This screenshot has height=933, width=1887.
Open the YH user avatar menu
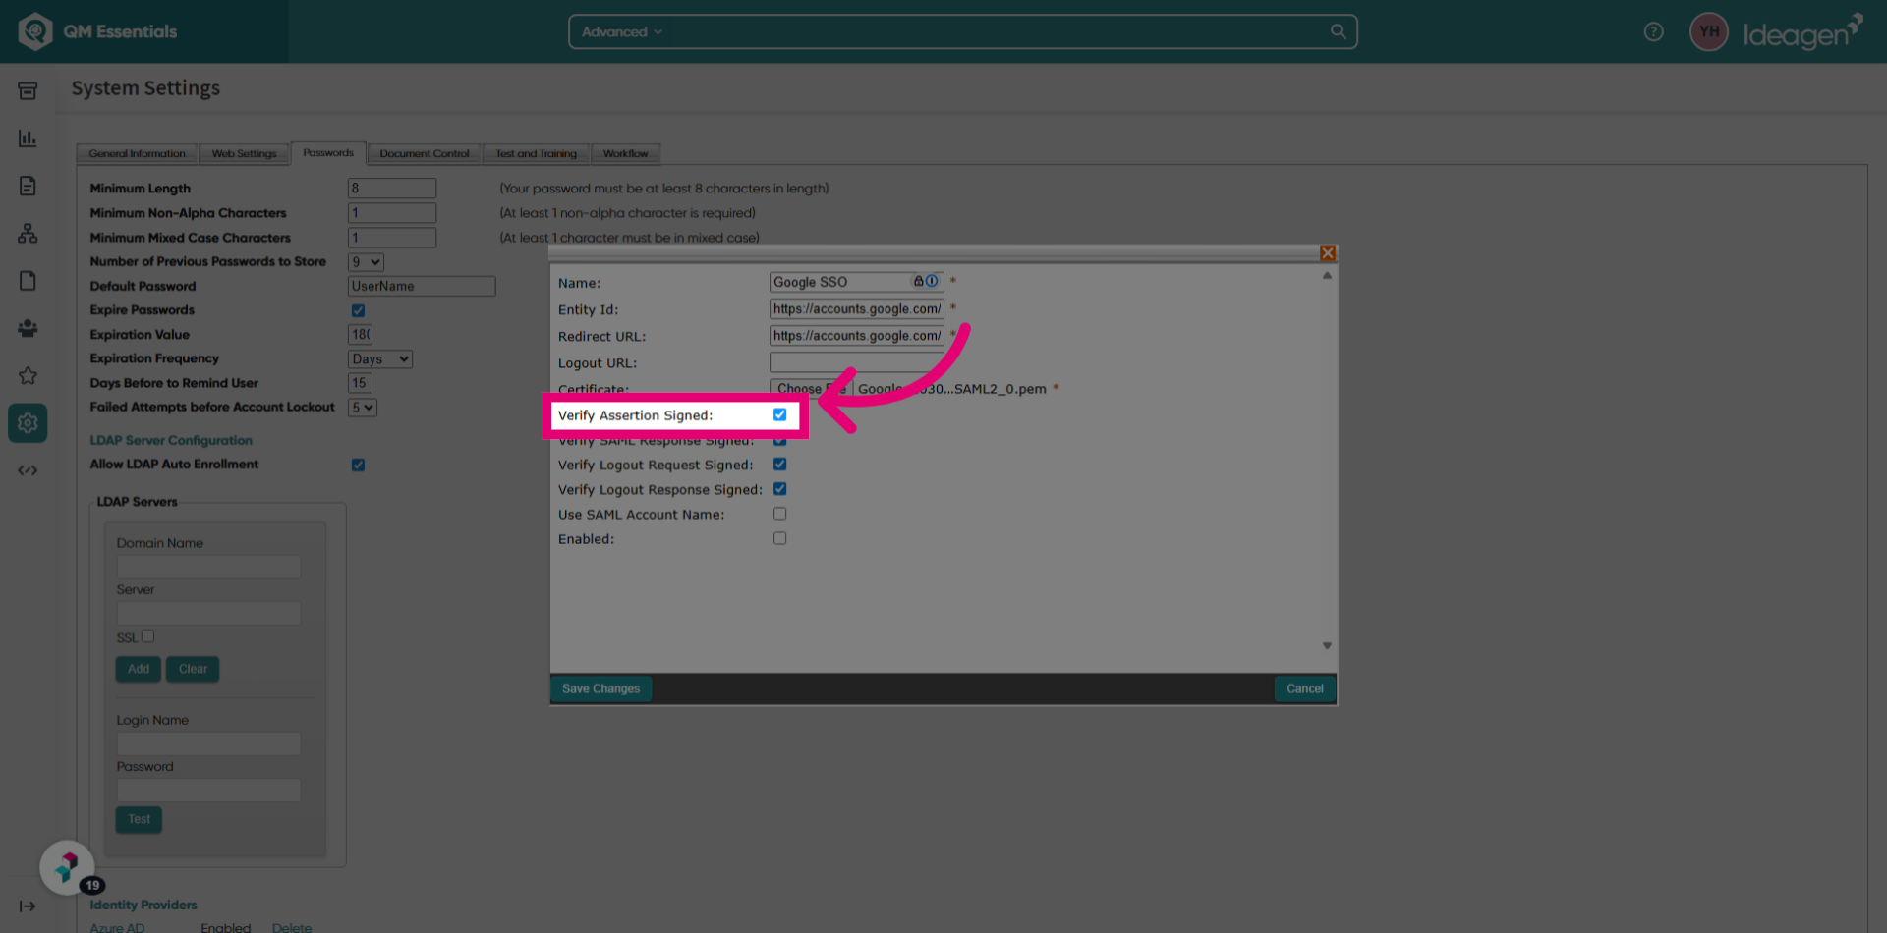1709,31
